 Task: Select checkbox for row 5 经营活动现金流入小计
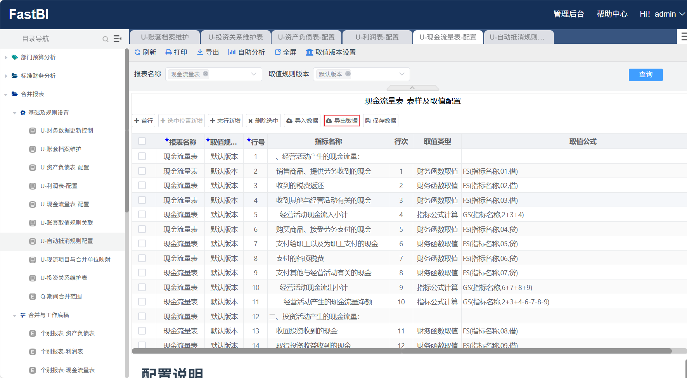coord(142,214)
